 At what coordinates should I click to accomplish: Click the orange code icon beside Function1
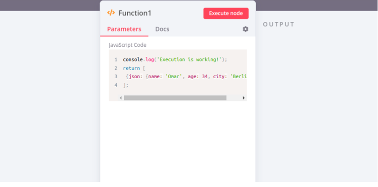(111, 13)
